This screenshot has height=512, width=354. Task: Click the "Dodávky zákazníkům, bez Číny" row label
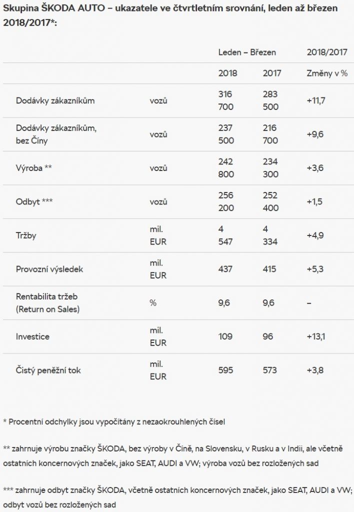56,134
